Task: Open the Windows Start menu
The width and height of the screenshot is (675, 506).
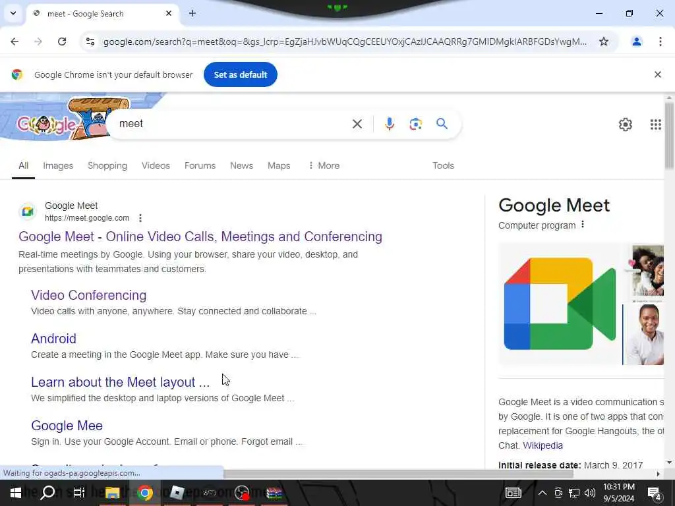Action: click(x=16, y=493)
